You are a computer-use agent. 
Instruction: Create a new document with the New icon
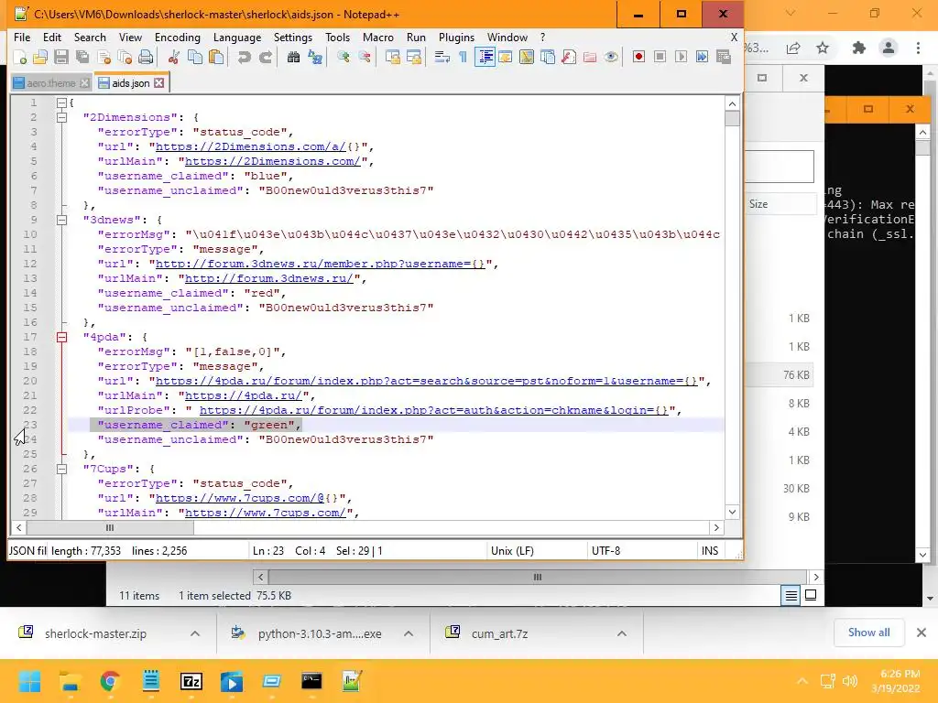pyautogui.click(x=20, y=58)
